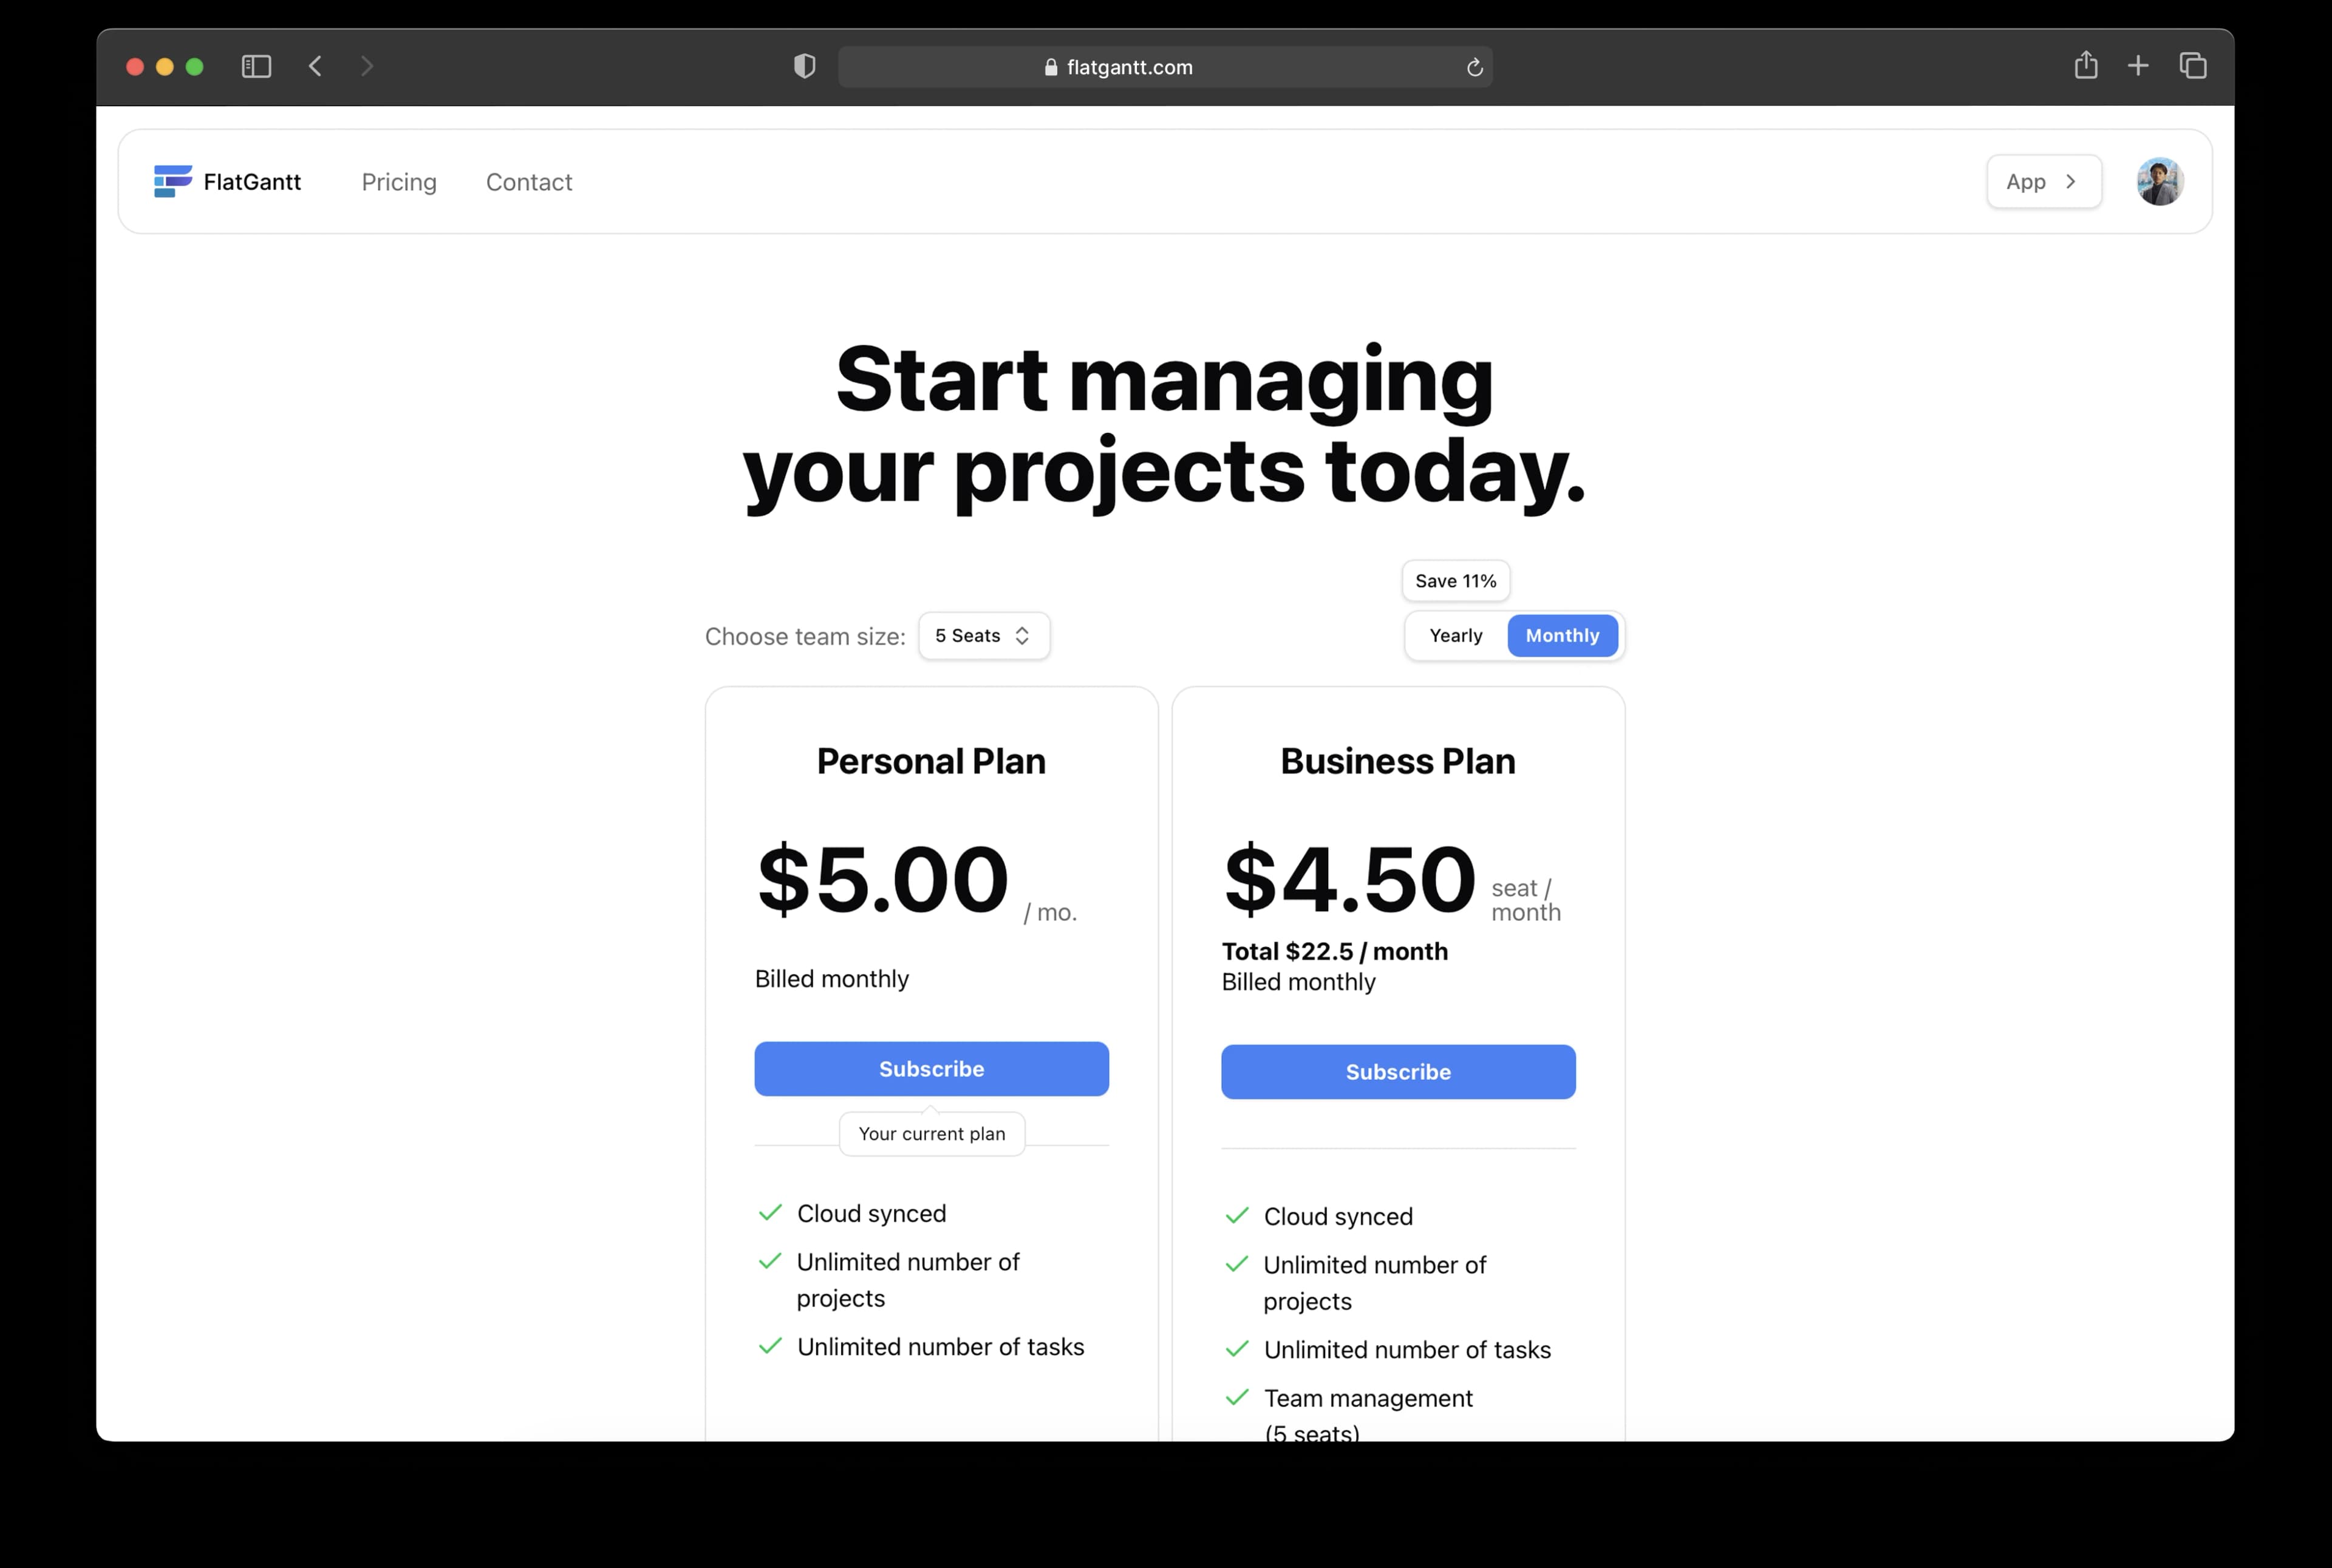Open the 5 Seats team size dropdown
The width and height of the screenshot is (2332, 1568).
[x=983, y=635]
